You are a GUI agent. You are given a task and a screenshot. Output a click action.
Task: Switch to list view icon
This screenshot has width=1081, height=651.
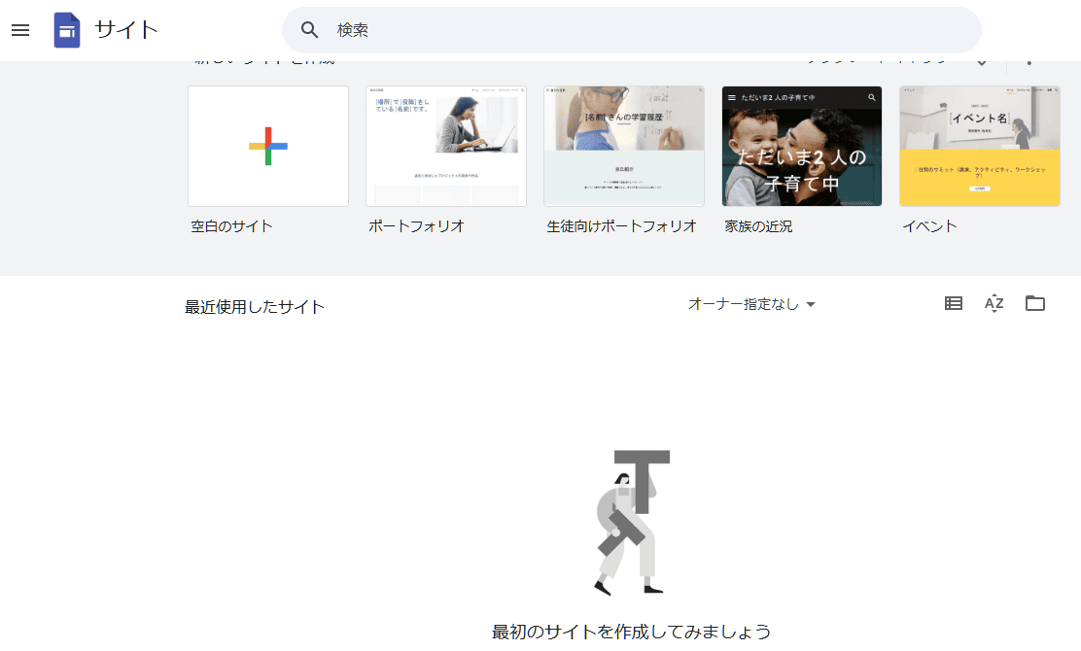coord(954,303)
